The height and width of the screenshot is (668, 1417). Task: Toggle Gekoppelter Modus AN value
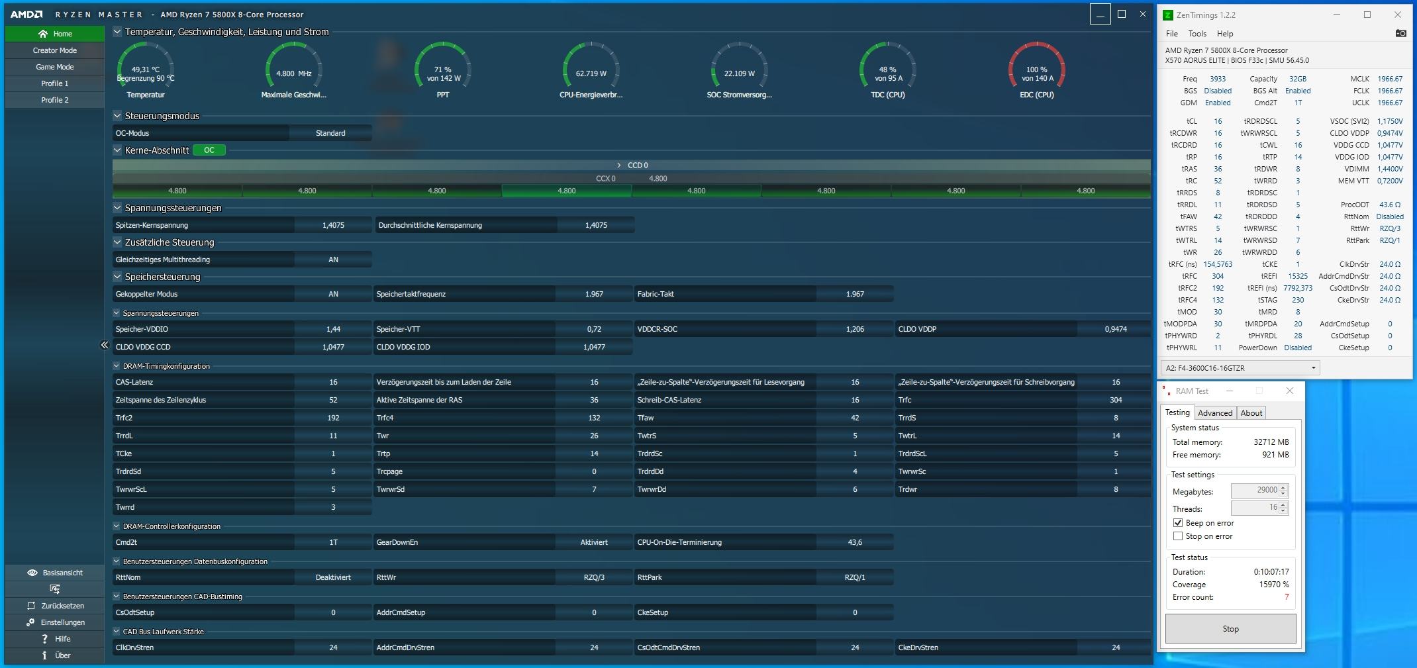coord(333,295)
